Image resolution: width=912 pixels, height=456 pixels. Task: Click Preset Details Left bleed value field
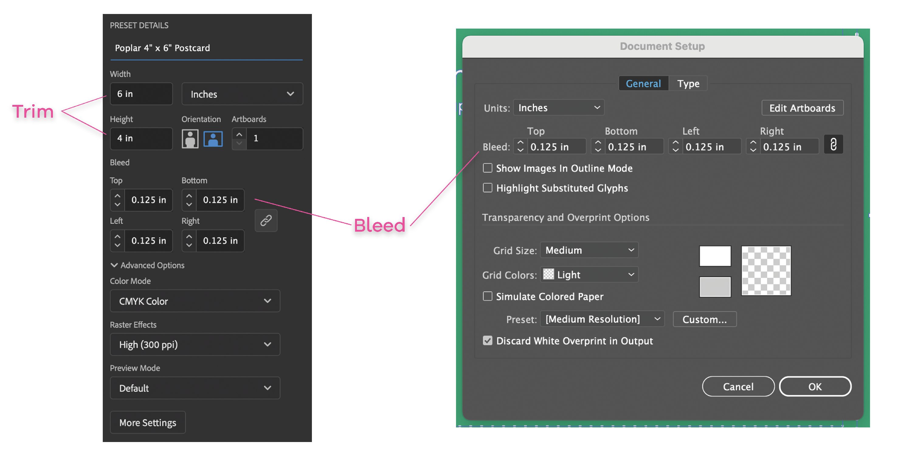[149, 241]
